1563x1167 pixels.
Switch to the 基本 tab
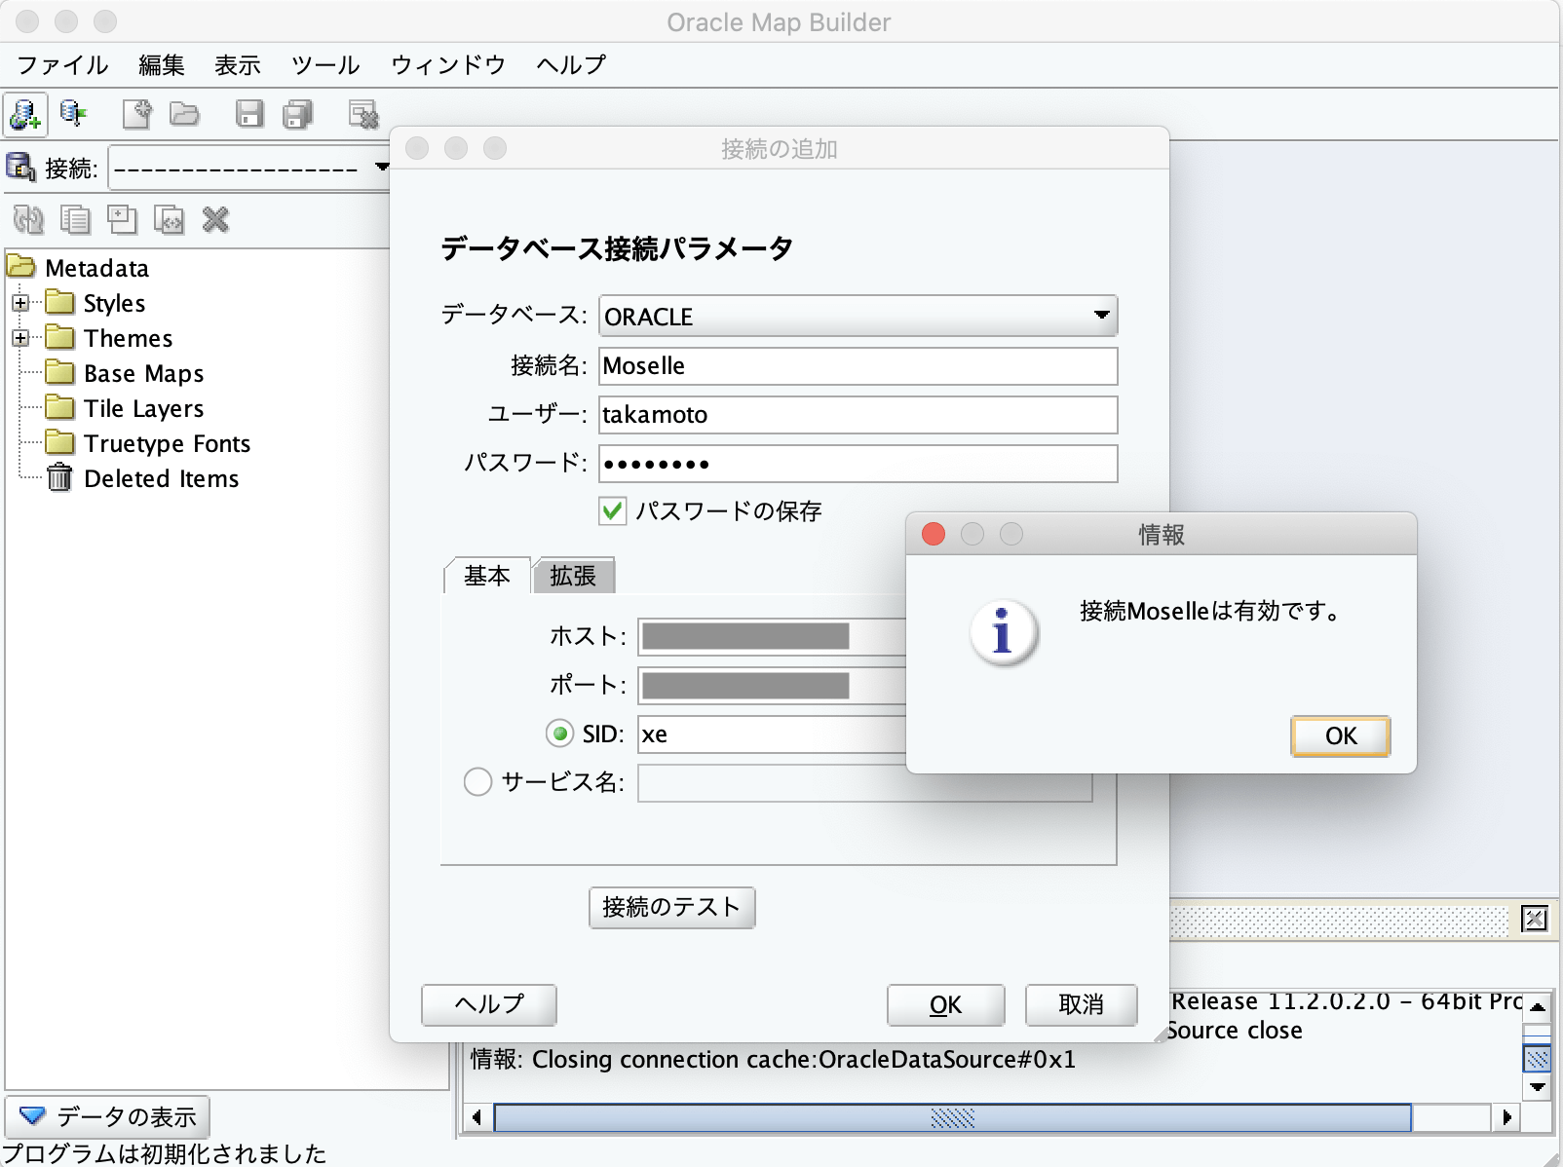point(487,576)
